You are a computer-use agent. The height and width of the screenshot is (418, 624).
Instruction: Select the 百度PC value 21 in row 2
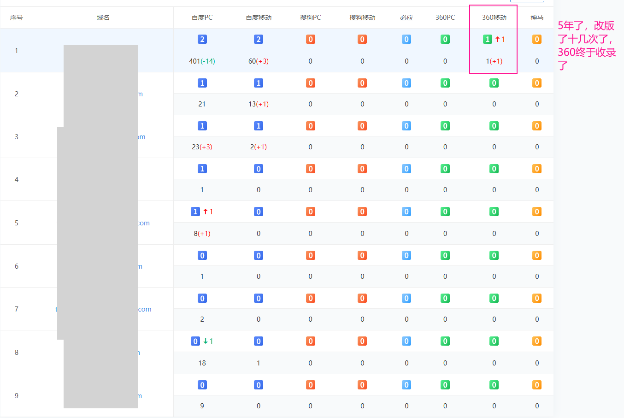(202, 104)
